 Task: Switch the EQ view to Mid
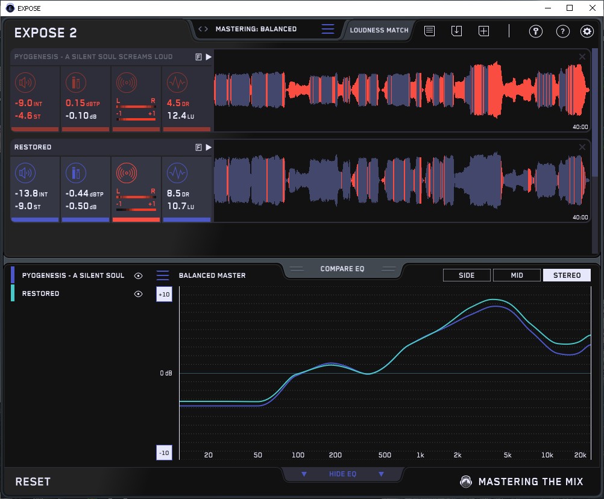pos(517,275)
